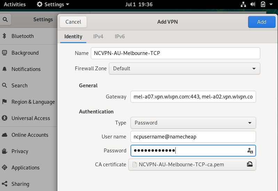Switch to the IPv4 tab
The image size is (278, 191).
click(x=98, y=37)
